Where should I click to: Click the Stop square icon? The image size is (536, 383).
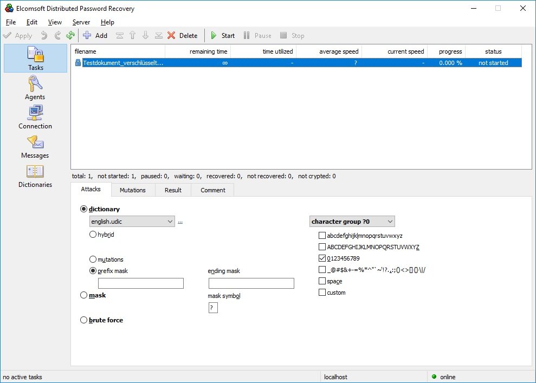[283, 35]
